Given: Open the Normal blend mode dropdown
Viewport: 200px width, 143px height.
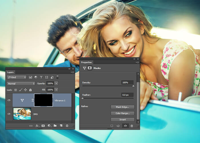Looking at the screenshot, I should click(x=21, y=84).
